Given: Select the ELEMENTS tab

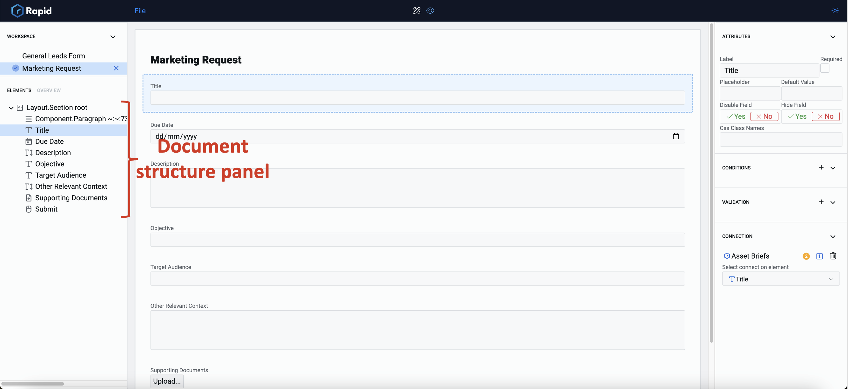Looking at the screenshot, I should [x=19, y=90].
